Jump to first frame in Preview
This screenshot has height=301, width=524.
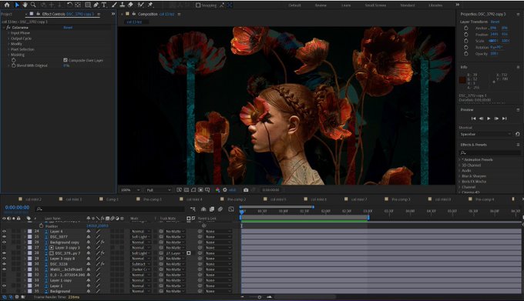click(x=474, y=119)
